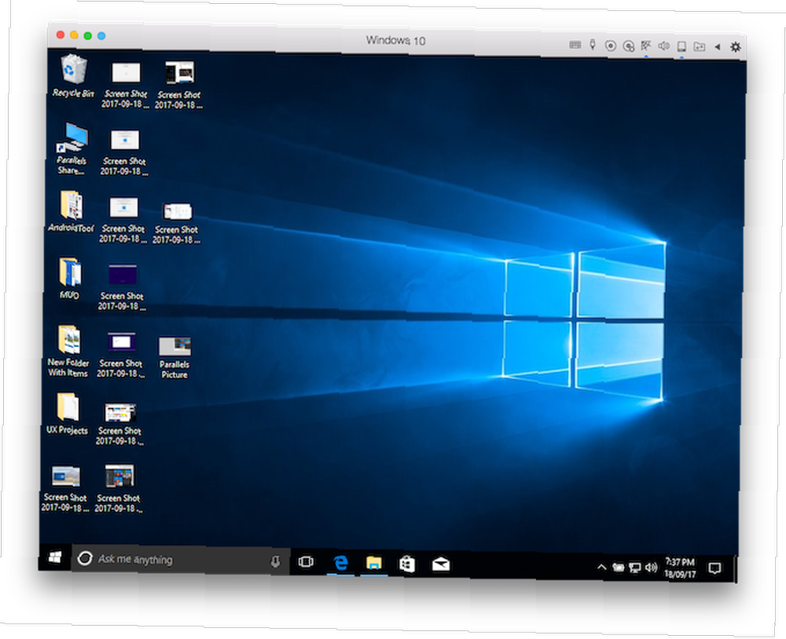Select the Screen Shot file beside Parallels Share shortcut
786x639 pixels.
[124, 152]
